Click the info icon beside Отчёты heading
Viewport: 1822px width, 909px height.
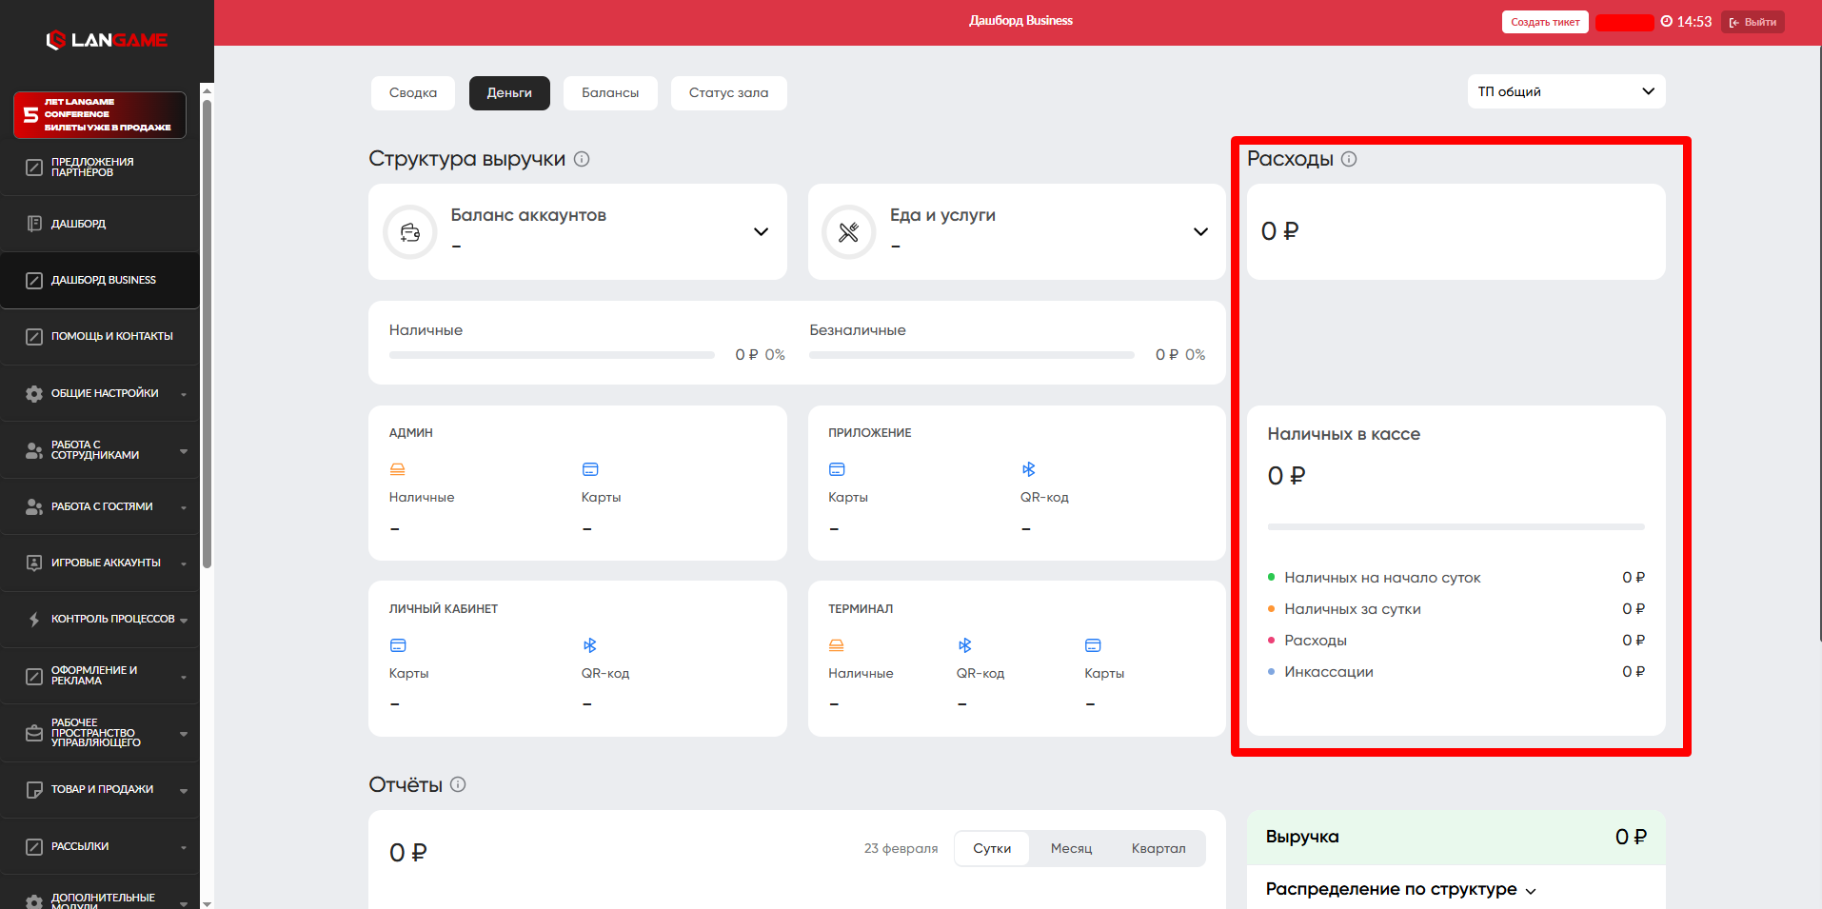(458, 784)
